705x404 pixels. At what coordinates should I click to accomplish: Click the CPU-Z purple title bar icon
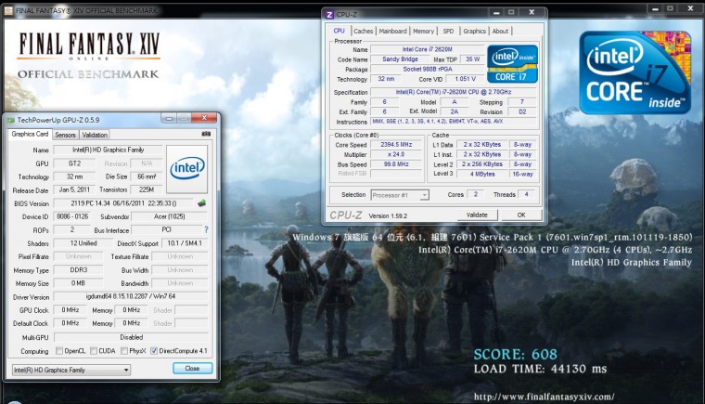[330, 15]
